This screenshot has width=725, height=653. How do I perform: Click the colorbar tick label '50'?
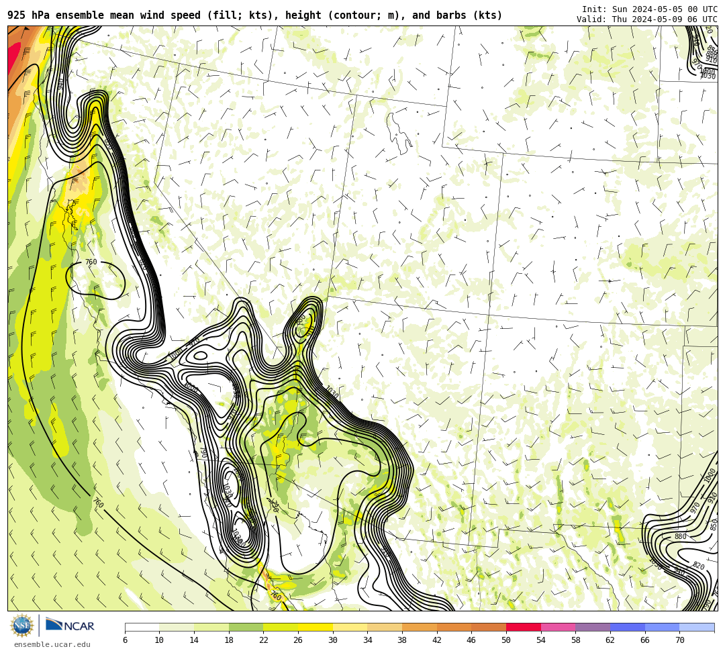click(506, 640)
